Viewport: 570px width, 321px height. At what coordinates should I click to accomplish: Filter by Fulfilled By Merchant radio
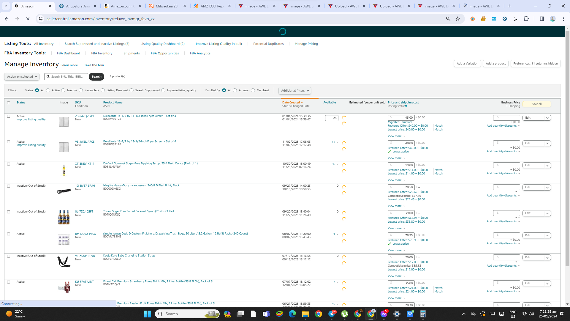253,90
